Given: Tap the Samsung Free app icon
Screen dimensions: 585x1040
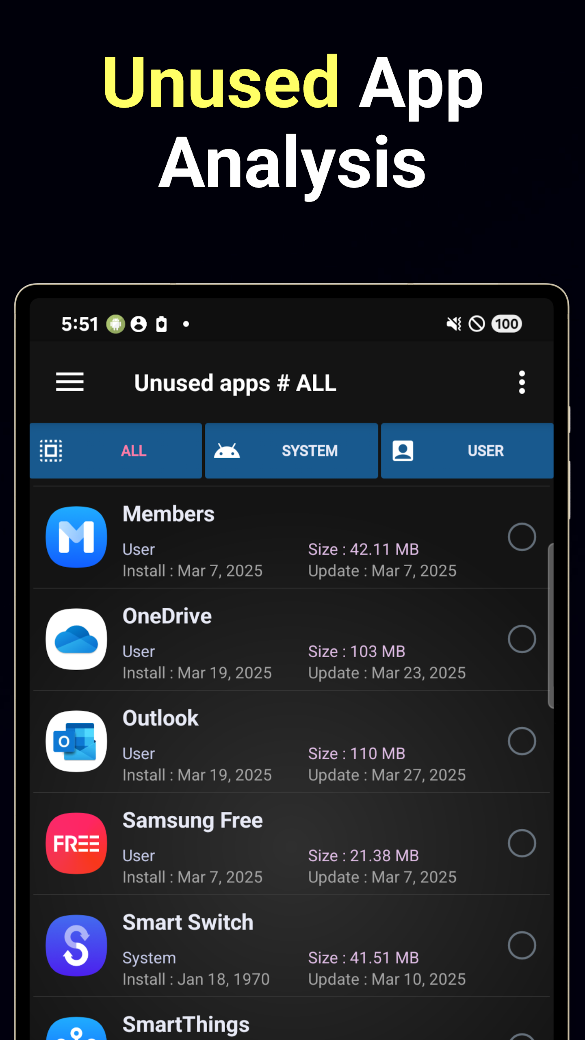Looking at the screenshot, I should tap(76, 843).
